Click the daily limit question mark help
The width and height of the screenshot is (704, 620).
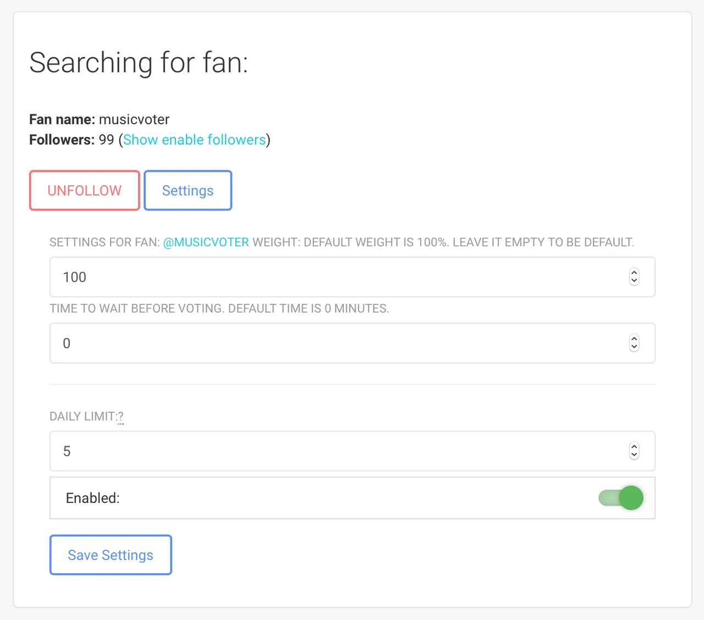pos(121,417)
